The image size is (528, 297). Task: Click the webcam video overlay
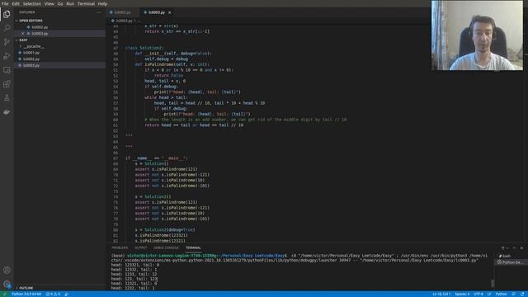pyautogui.click(x=477, y=35)
